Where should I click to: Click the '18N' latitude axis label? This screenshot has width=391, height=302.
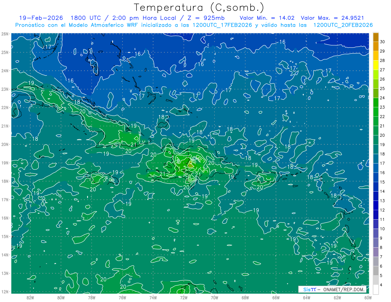click(5, 181)
